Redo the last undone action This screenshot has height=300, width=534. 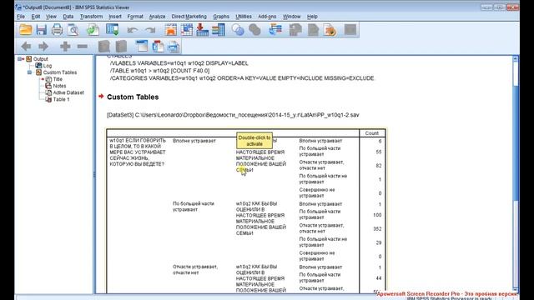[x=150, y=30]
